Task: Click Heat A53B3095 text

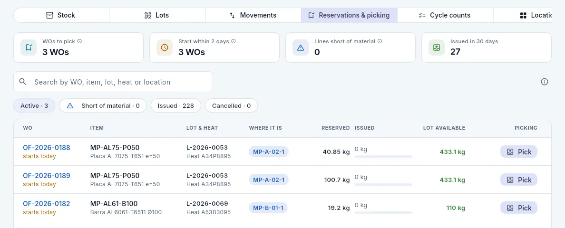Action: (208, 212)
